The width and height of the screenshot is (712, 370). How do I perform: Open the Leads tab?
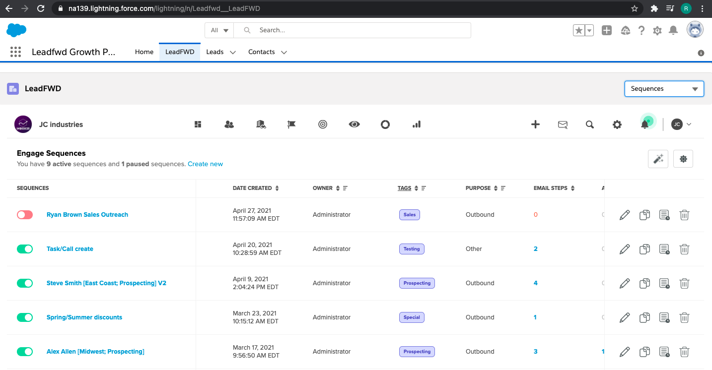pos(215,52)
